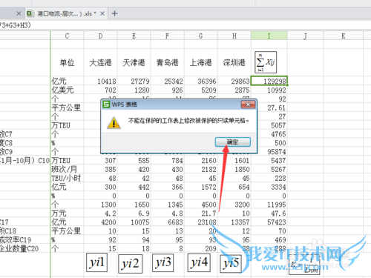Click the 班次/月 unit cell
Screen dimensions: 371x278
point(67,170)
